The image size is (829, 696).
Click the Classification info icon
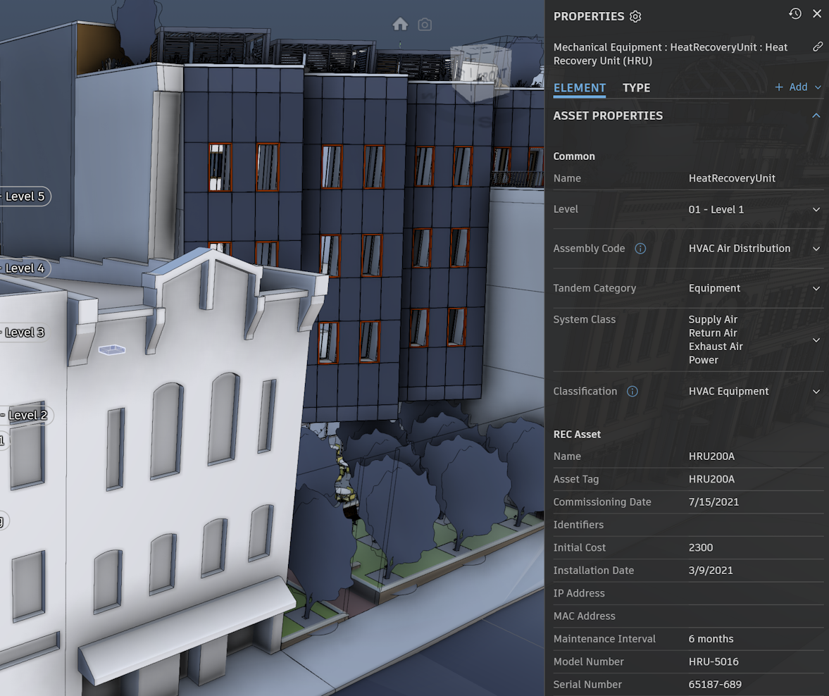(x=632, y=392)
